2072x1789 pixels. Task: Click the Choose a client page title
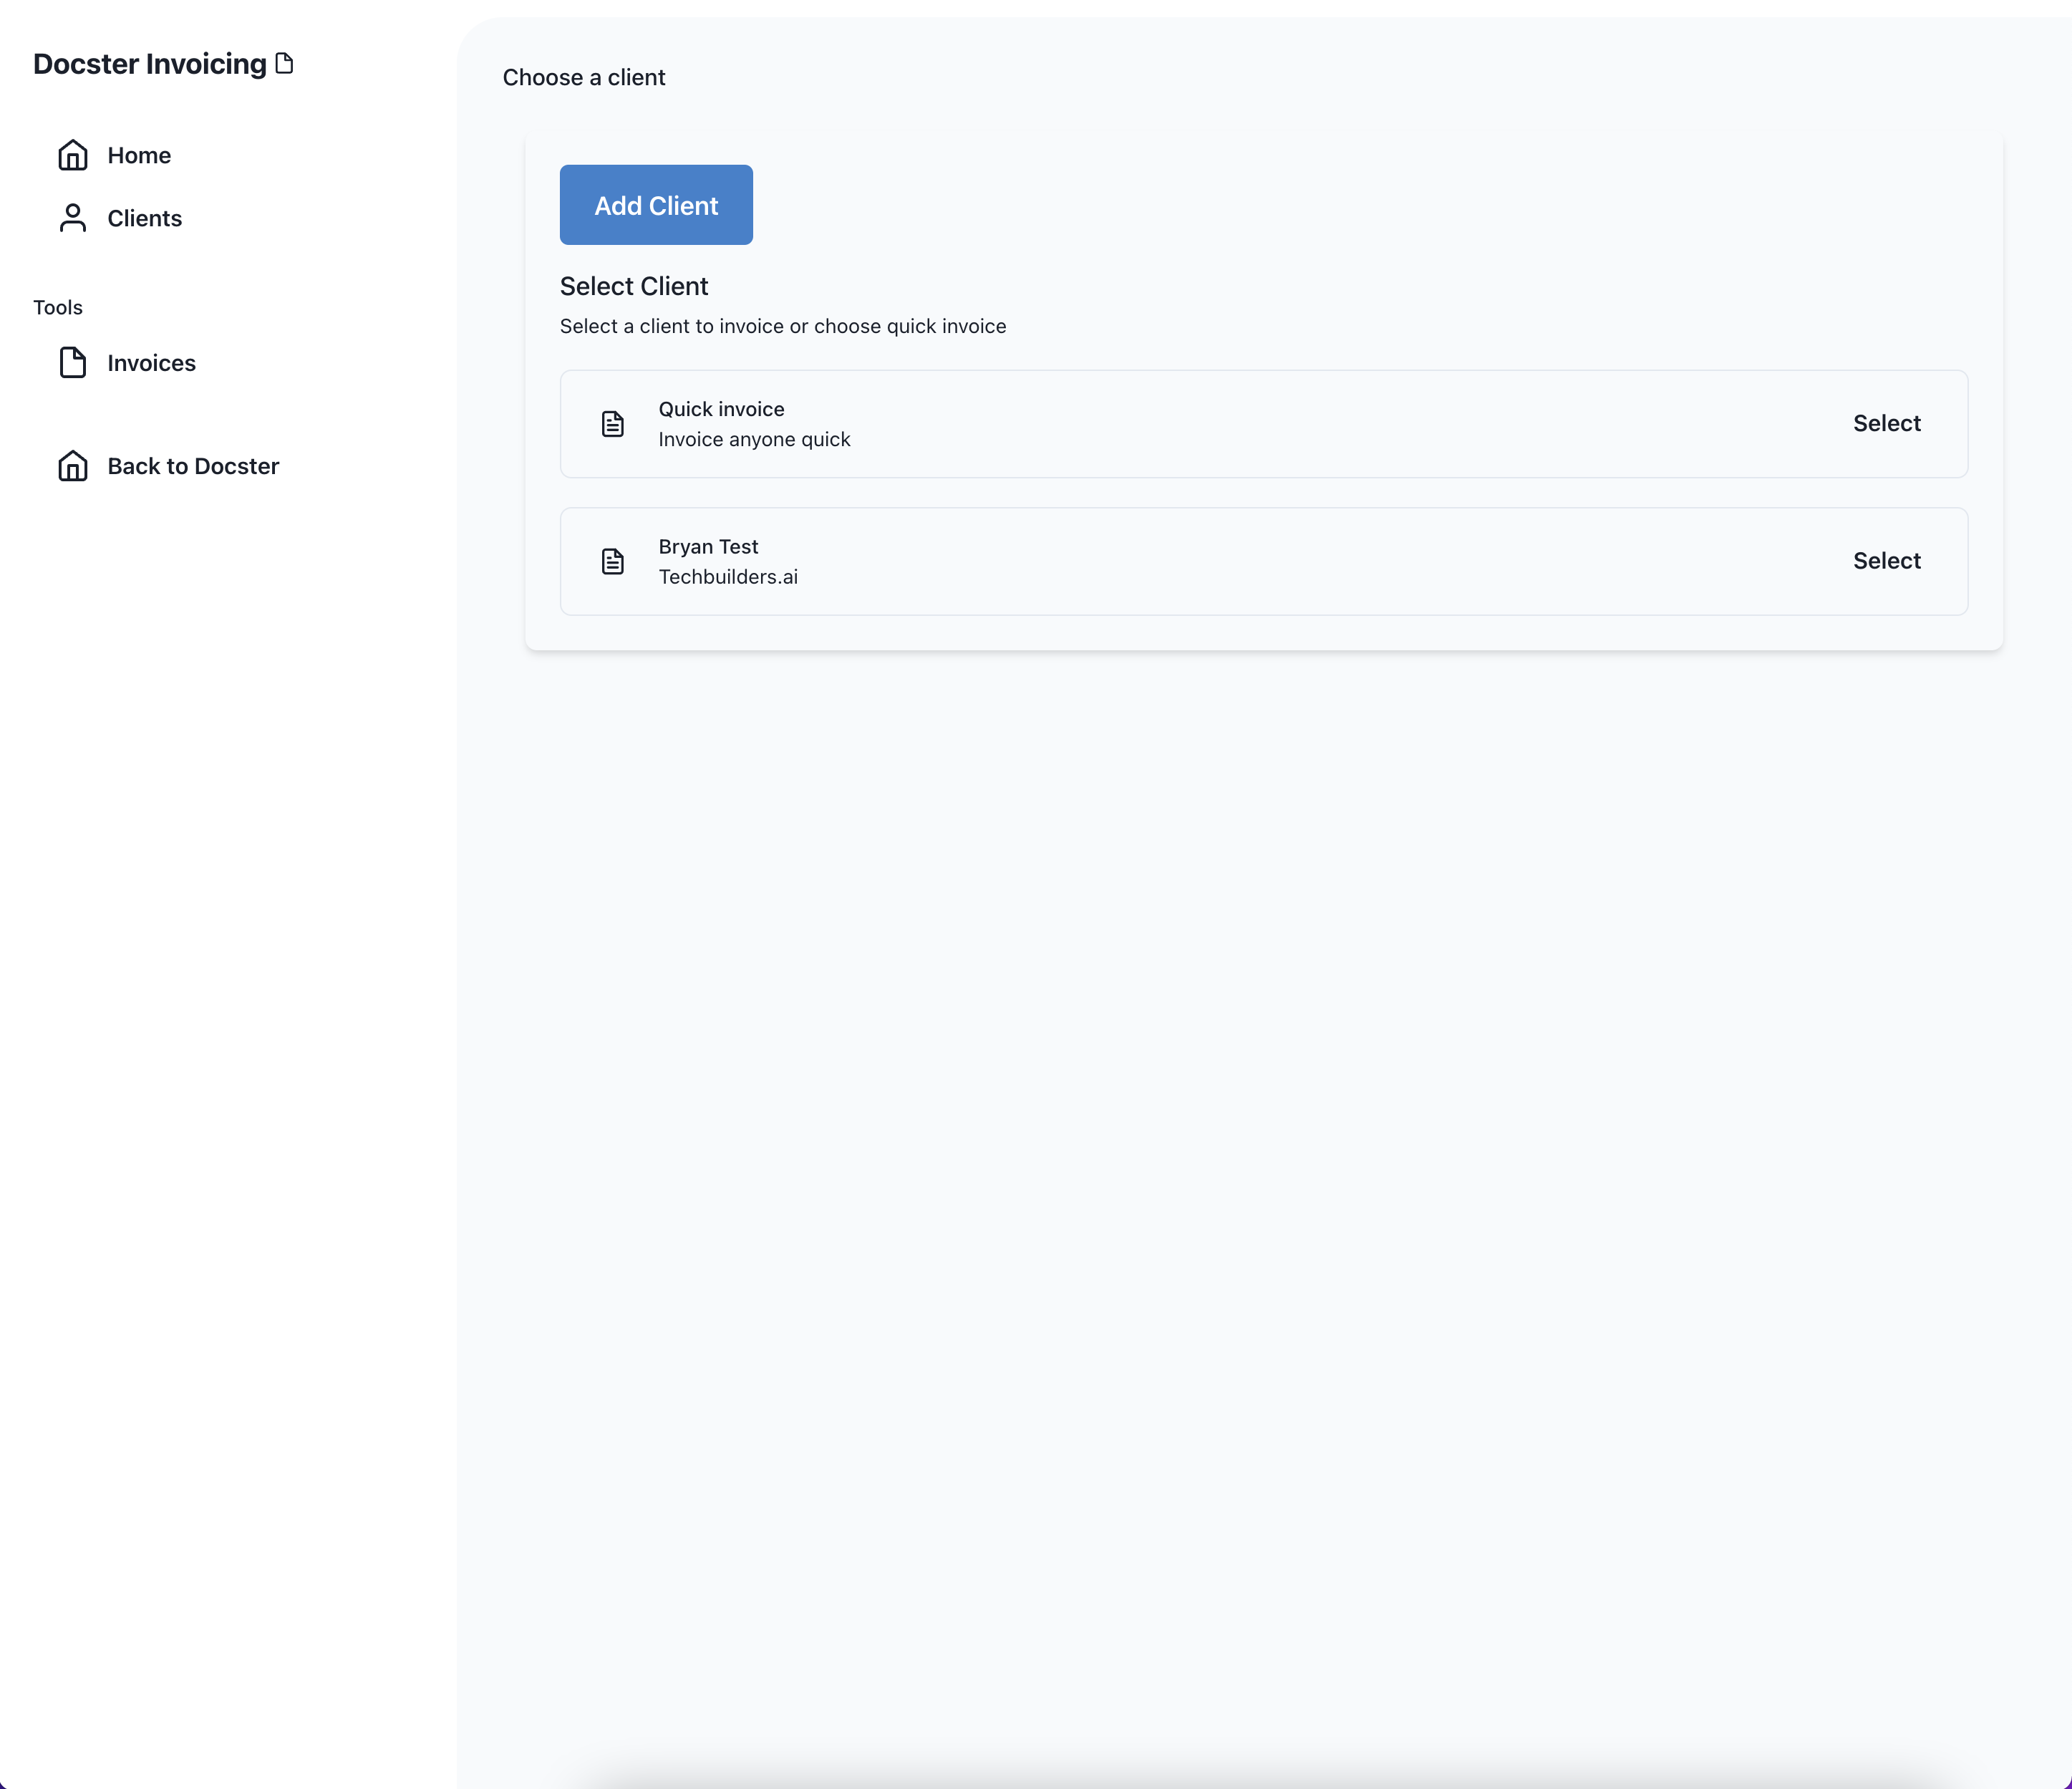click(584, 77)
